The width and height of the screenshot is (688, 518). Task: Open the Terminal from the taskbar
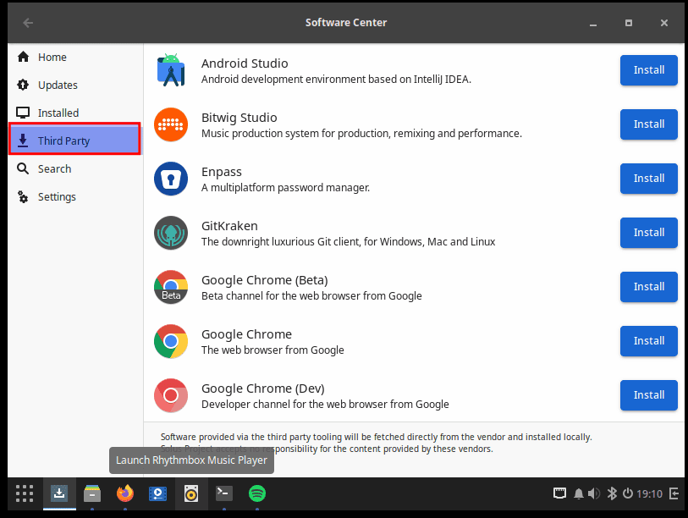(223, 493)
